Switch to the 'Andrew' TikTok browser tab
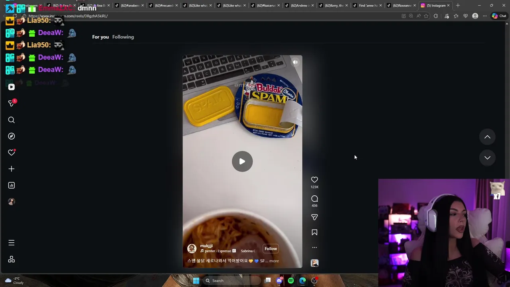The height and width of the screenshot is (287, 510). [x=300, y=6]
